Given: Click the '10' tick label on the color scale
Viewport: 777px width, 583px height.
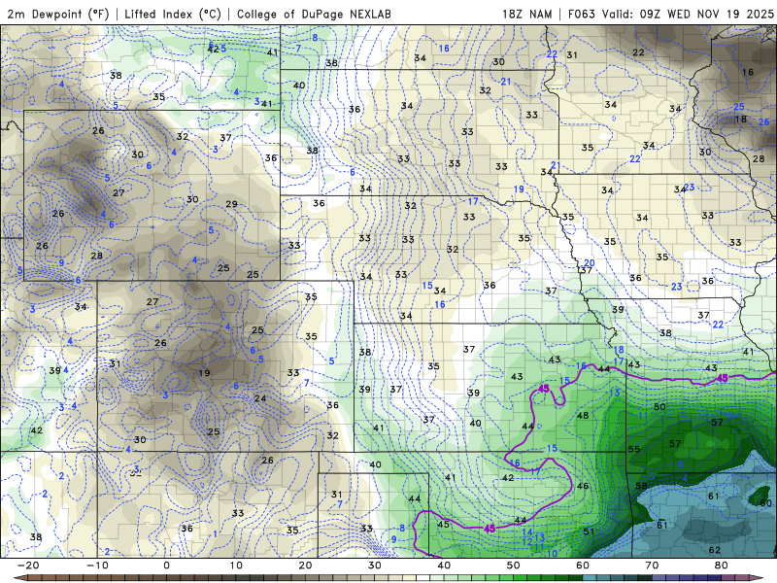Looking at the screenshot, I should tap(236, 566).
